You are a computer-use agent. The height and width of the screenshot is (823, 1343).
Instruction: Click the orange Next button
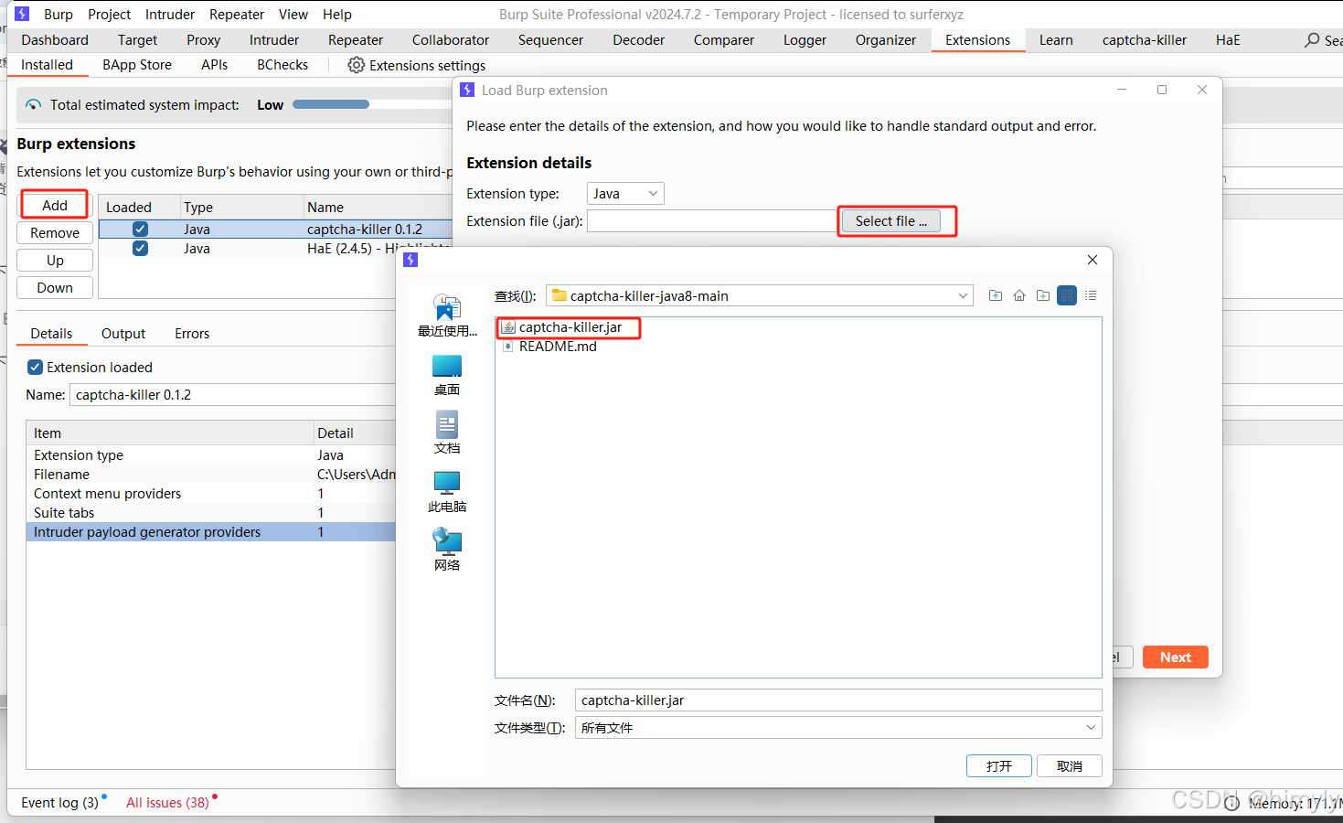[1176, 657]
